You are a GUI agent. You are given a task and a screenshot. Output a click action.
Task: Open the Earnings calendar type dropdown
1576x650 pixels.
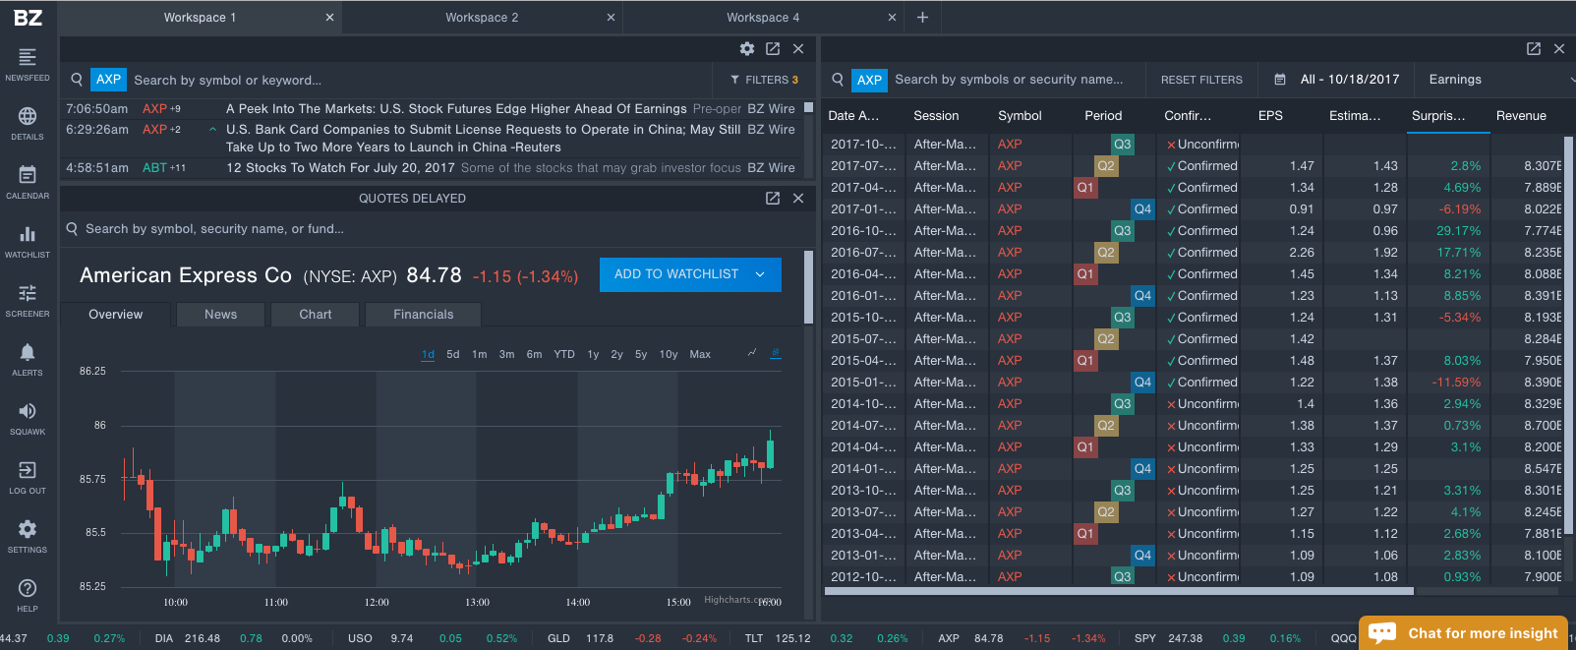coord(1492,79)
